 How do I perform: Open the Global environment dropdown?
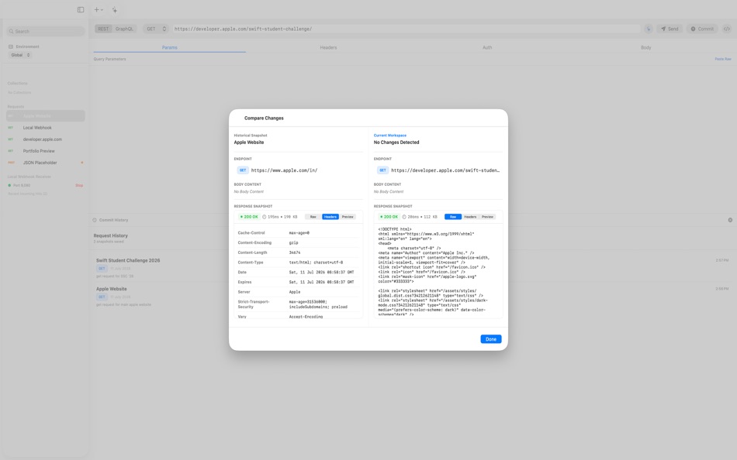[20, 55]
